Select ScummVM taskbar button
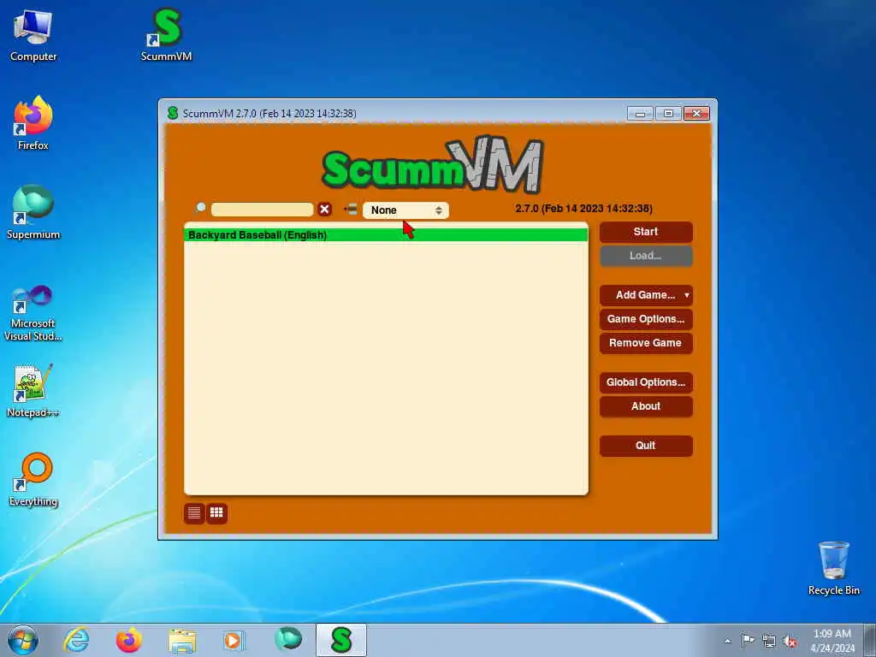 pos(341,640)
